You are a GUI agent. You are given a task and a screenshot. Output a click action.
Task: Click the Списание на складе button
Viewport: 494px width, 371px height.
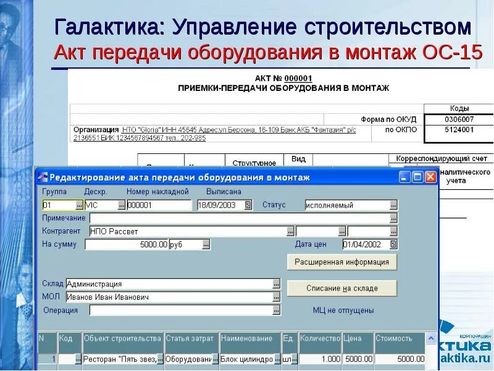coord(342,288)
